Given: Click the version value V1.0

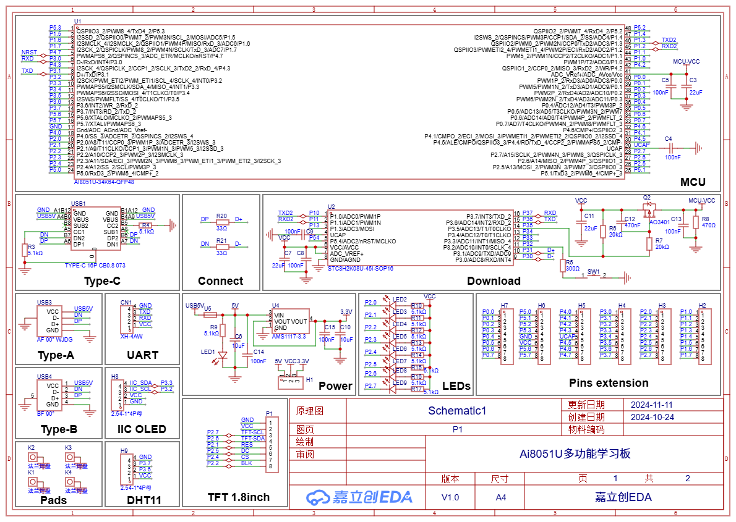Looking at the screenshot, I should pos(450,497).
